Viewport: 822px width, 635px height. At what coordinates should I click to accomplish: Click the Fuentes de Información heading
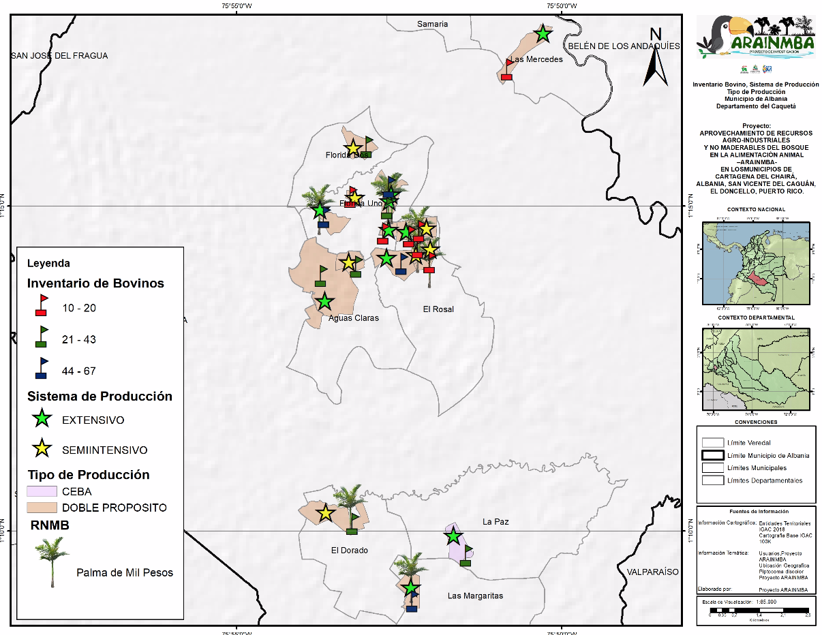[759, 511]
